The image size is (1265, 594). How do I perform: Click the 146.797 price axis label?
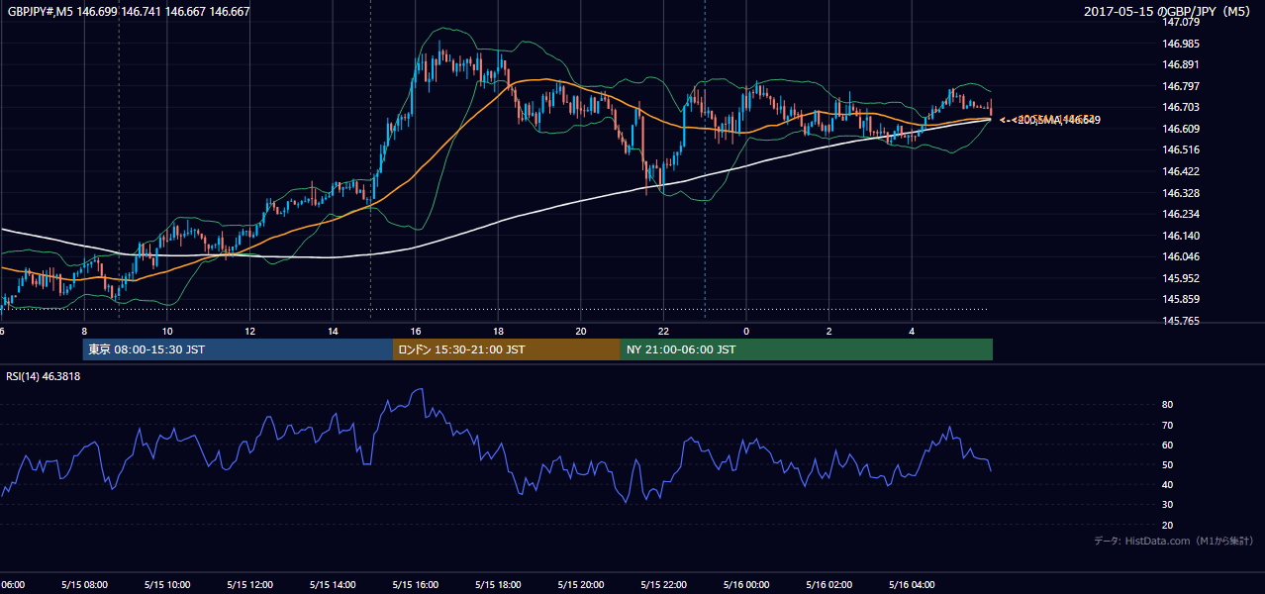[1180, 86]
